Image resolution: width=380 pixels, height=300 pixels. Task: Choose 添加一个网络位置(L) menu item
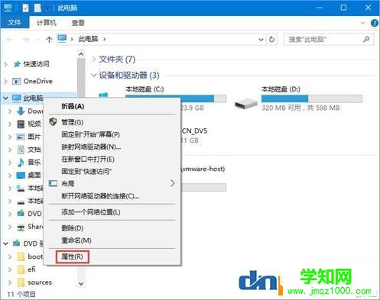click(x=91, y=212)
